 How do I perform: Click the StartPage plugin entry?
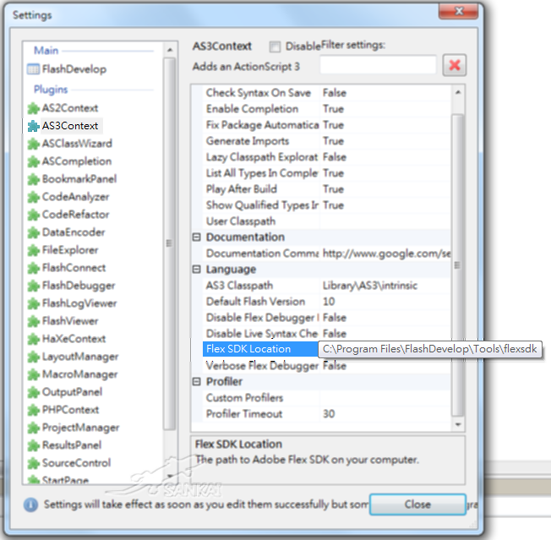click(65, 480)
